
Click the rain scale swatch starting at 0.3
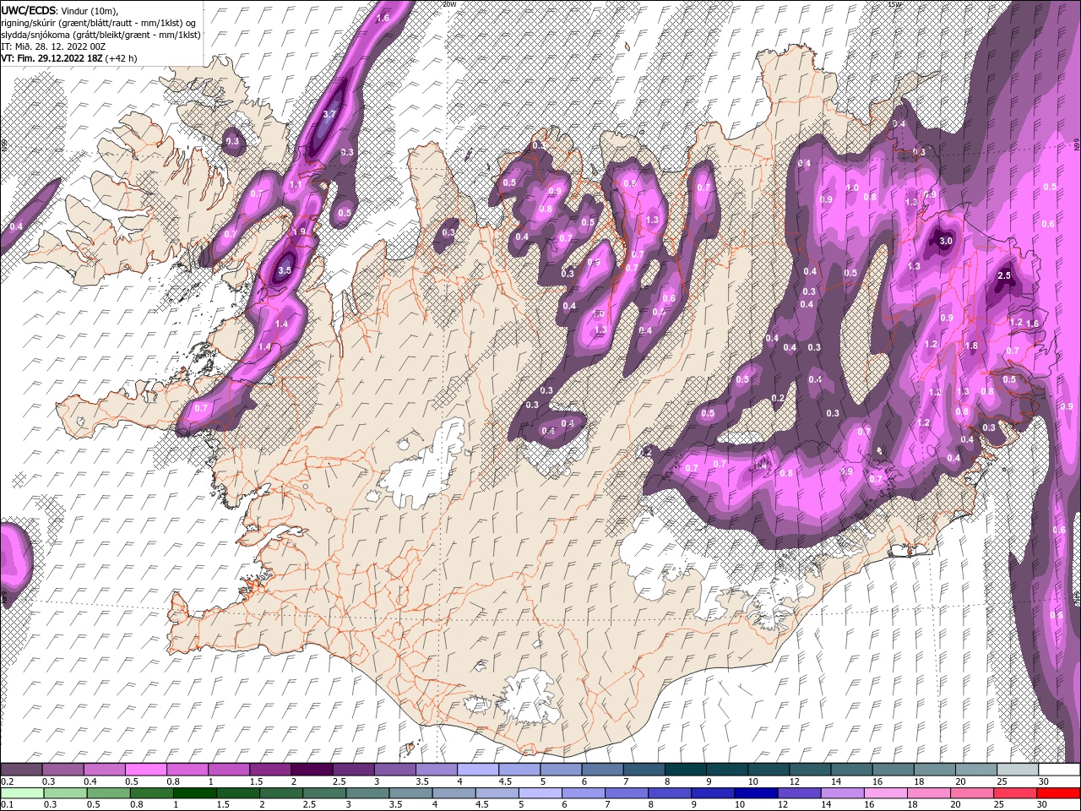(64, 793)
